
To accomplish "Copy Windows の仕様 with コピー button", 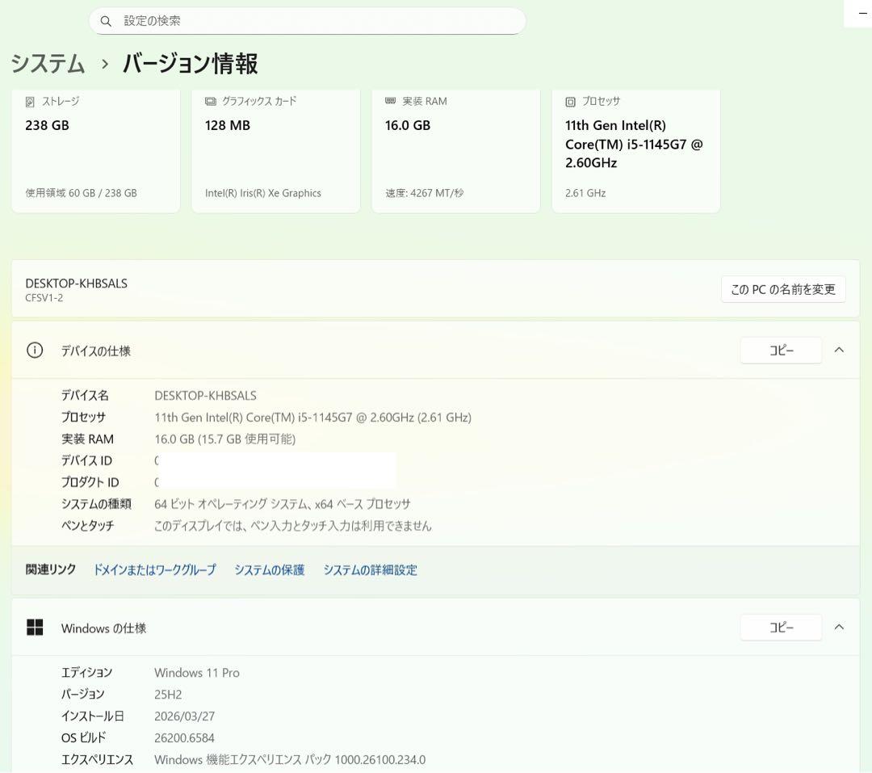I will 781,628.
